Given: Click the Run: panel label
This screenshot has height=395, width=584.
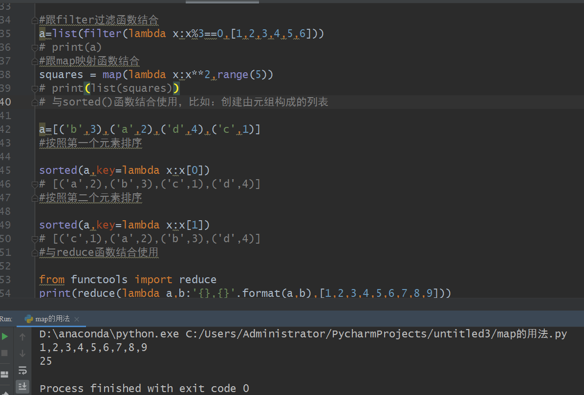Looking at the screenshot, I should click(x=6, y=319).
